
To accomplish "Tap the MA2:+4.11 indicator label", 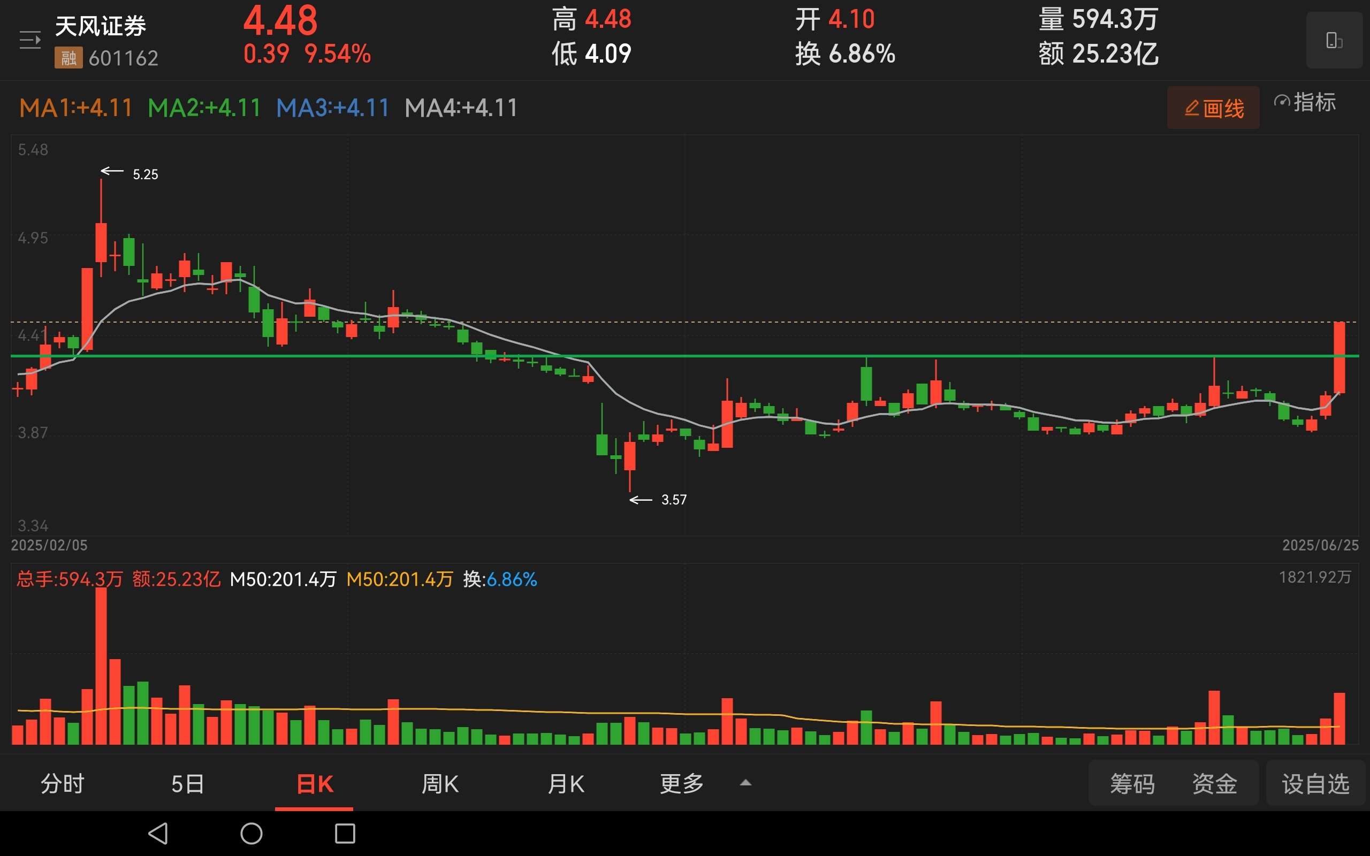I will 204,108.
